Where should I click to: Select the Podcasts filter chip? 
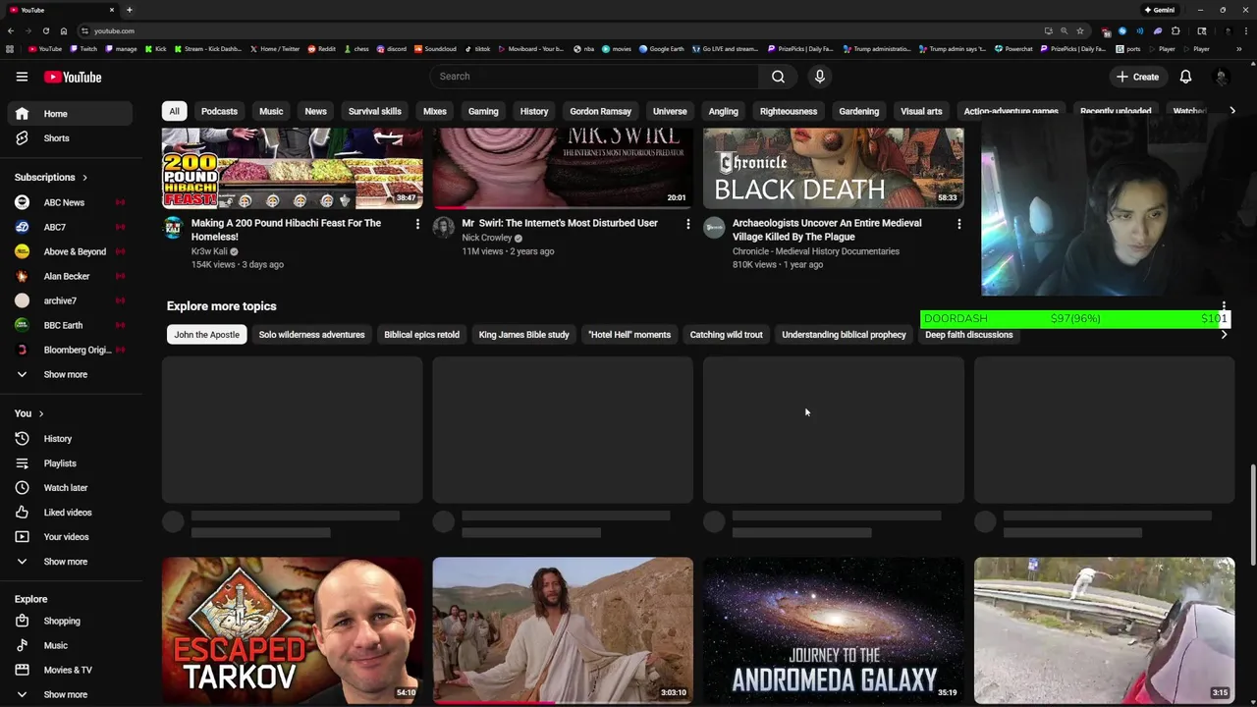[219, 111]
